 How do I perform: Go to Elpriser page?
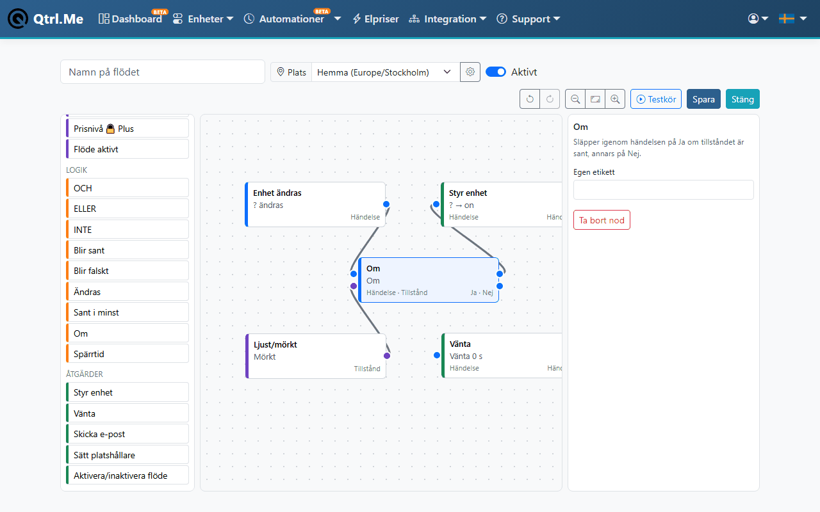point(375,19)
